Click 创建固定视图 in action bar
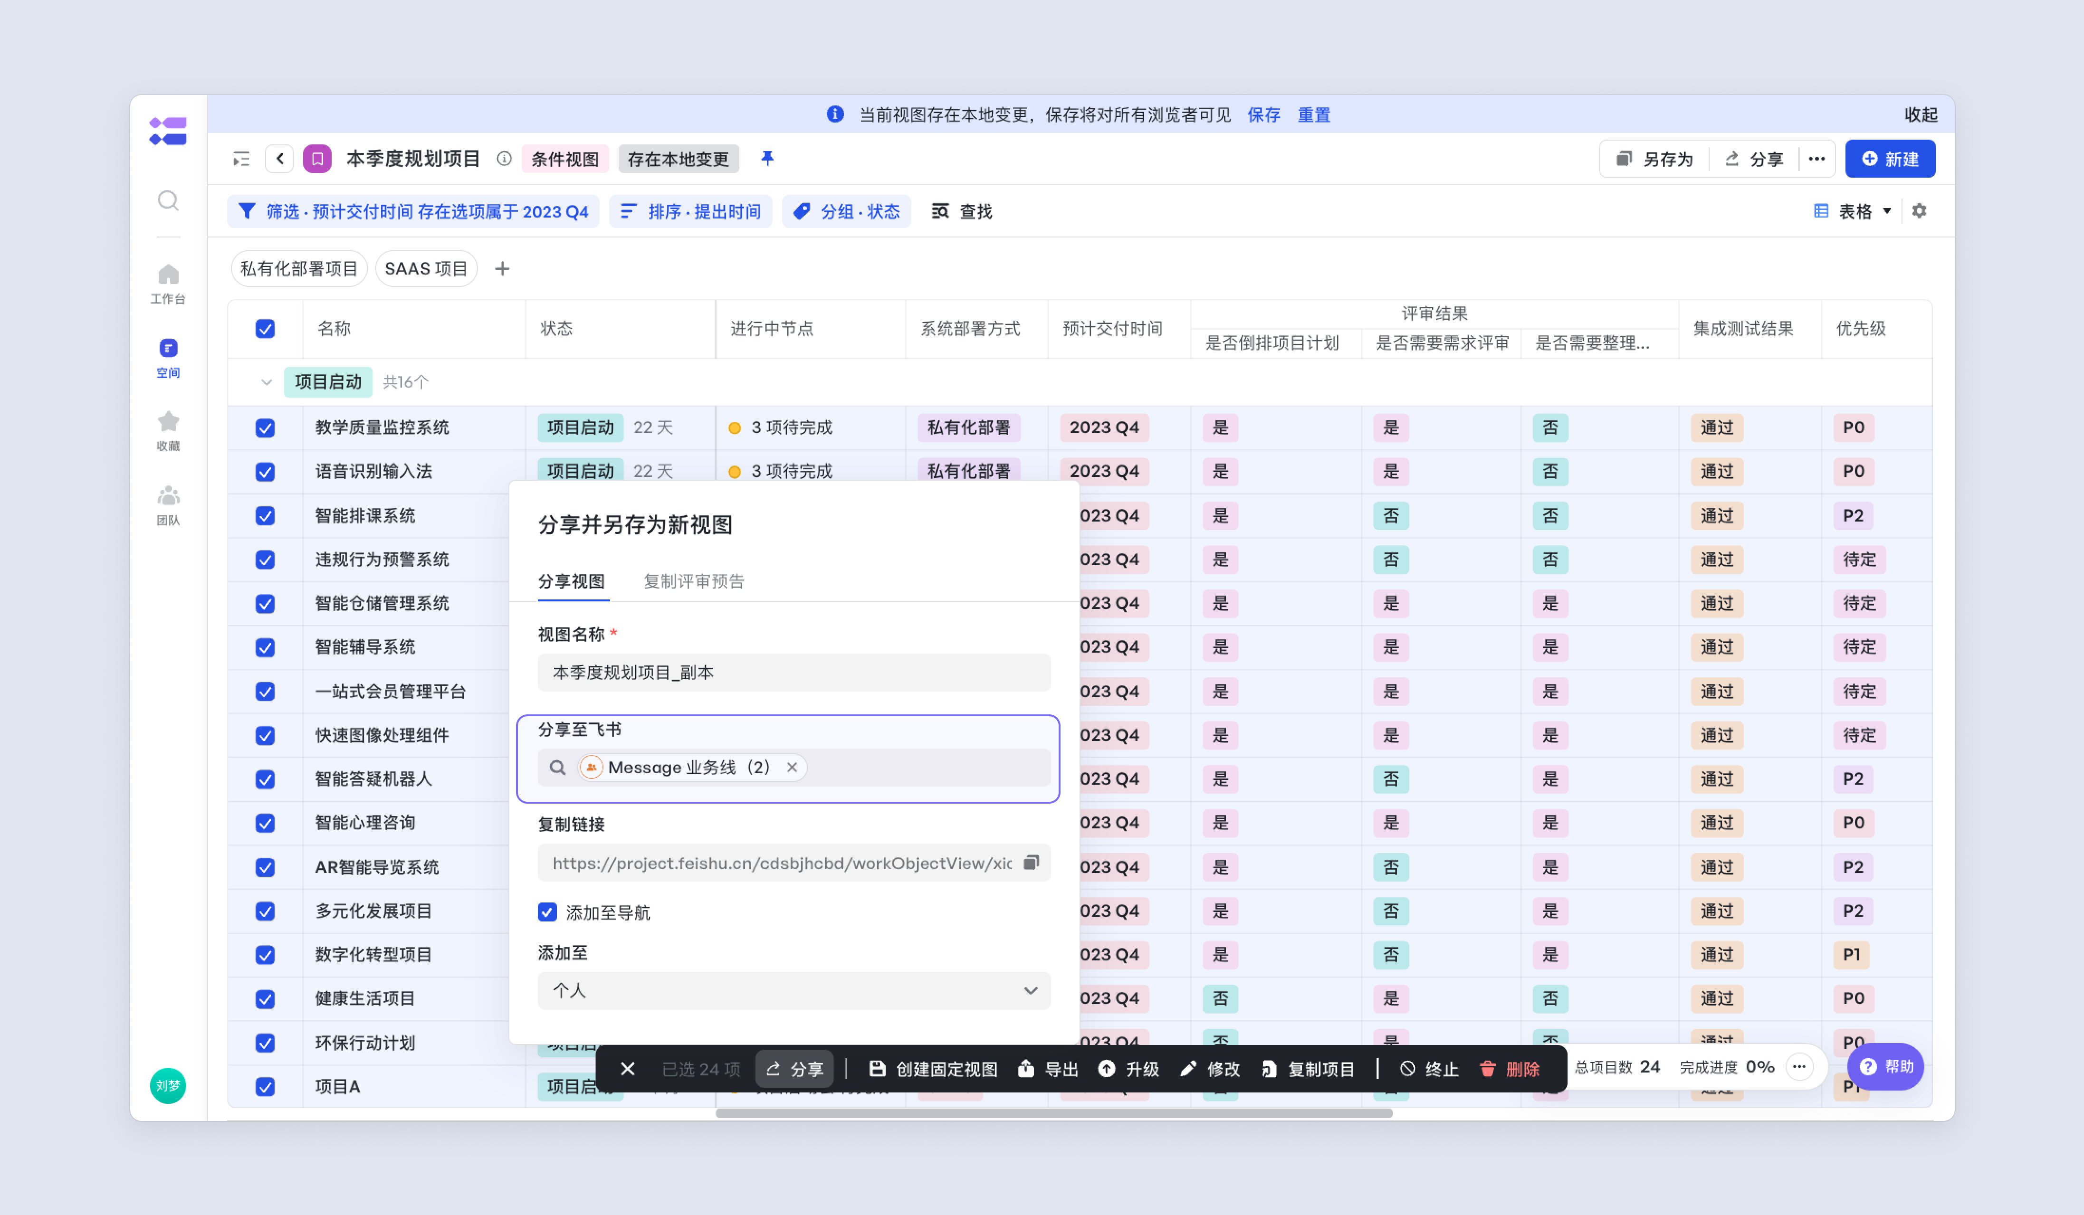Screen dimensions: 2084x1215 tap(933, 1069)
